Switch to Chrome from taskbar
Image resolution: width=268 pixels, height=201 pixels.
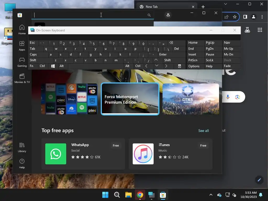coord(140,195)
